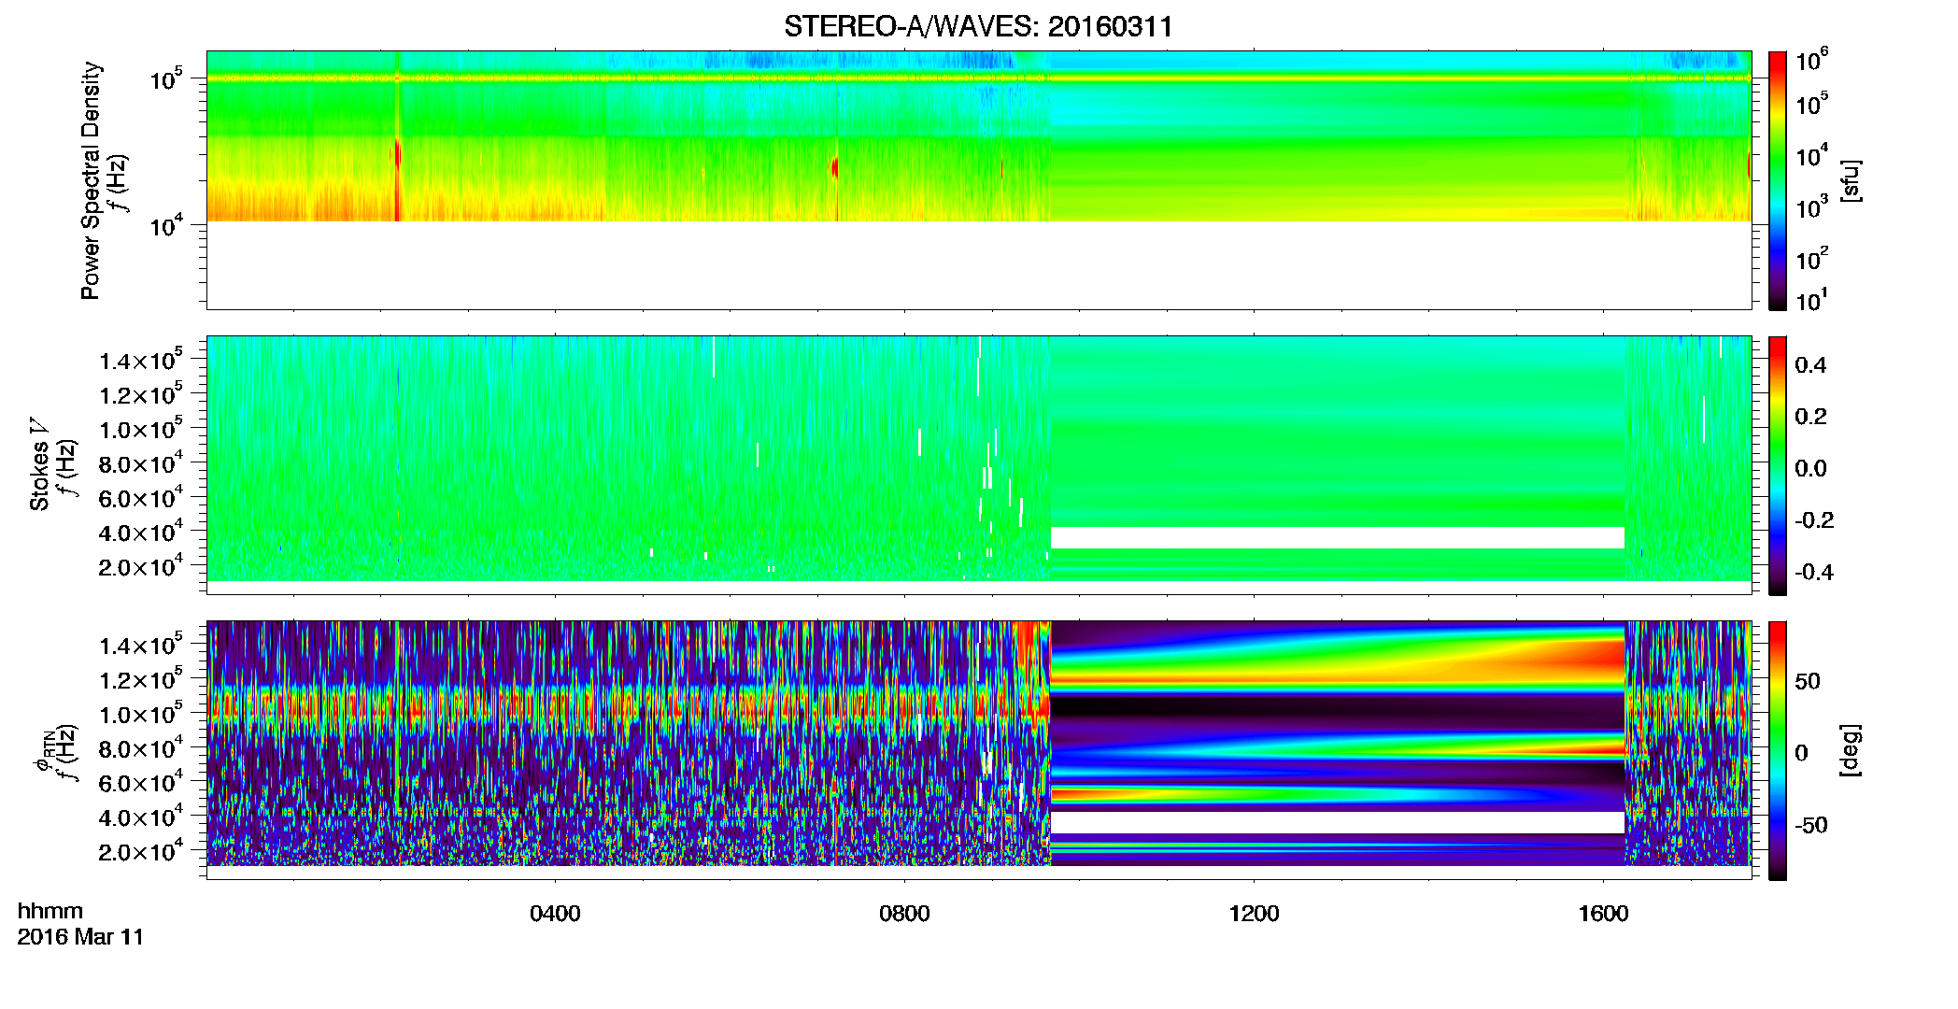Click the Power Spectral Density colorbar
Image resolution: width=1958 pixels, height=1009 pixels.
[x=1778, y=180]
